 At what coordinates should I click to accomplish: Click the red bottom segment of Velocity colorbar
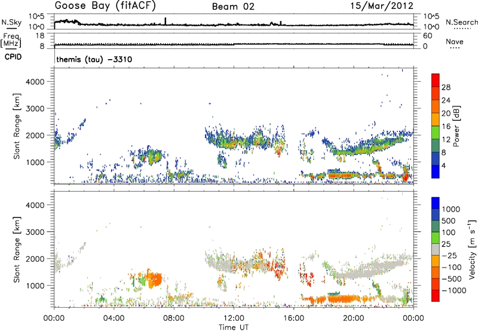pos(436,296)
